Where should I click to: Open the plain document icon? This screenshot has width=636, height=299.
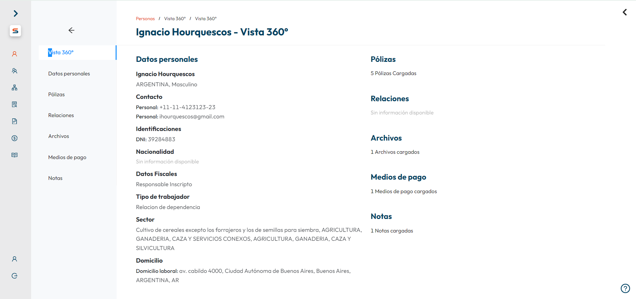[x=15, y=121]
